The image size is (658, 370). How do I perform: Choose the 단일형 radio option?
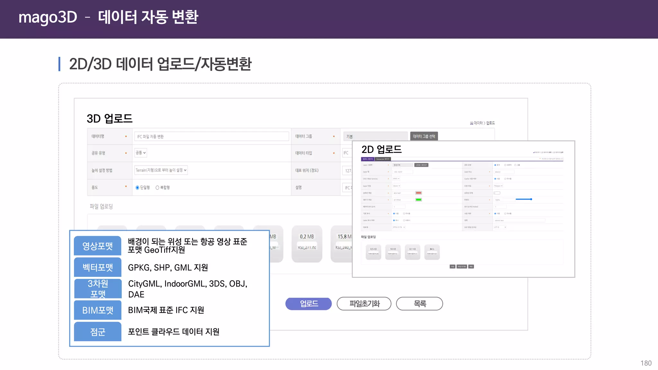click(x=138, y=188)
